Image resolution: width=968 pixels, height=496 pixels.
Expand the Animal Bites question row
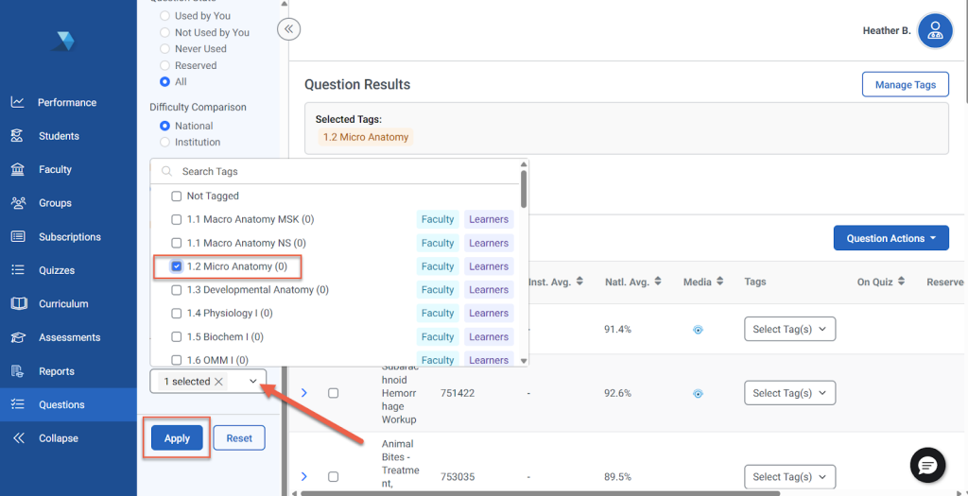pyautogui.click(x=303, y=477)
